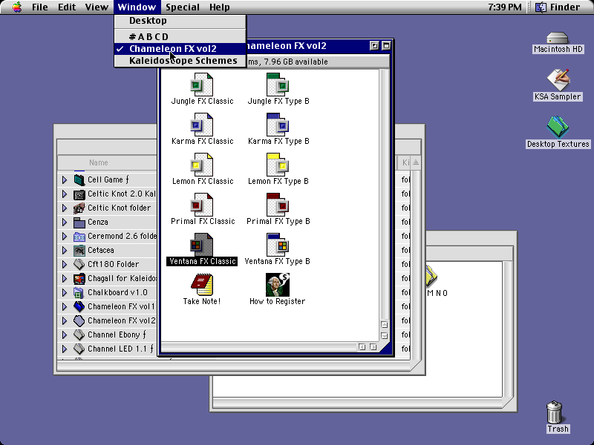
Task: Choose Kaleidoscope Schemes from Window menu
Action: (x=180, y=61)
